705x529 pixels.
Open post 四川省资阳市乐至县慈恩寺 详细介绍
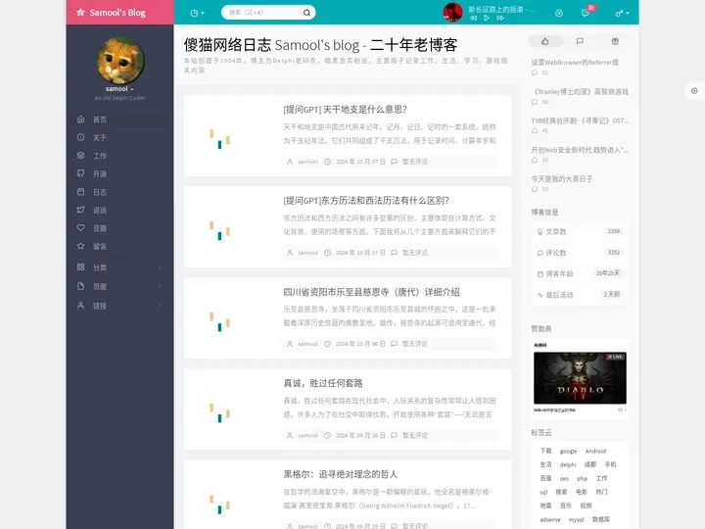(x=371, y=292)
